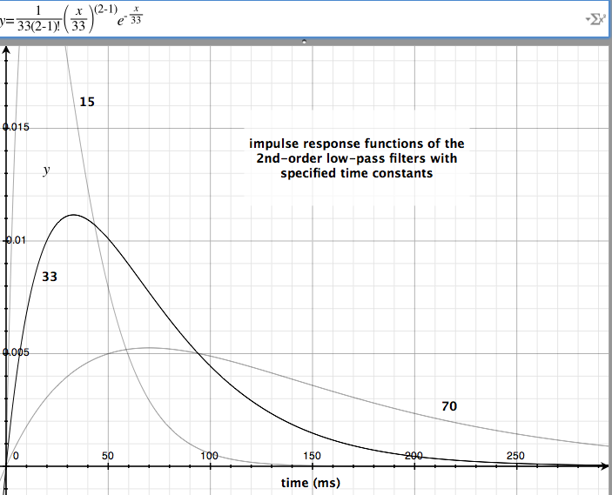
Task: Click into the equation entry field
Action: pyautogui.click(x=348, y=18)
